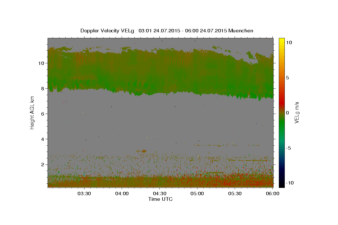338x225 pixels.
Task: Click the '06:00' time tick label
Action: pyautogui.click(x=272, y=193)
